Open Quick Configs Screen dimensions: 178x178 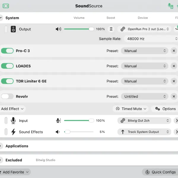click(160, 172)
